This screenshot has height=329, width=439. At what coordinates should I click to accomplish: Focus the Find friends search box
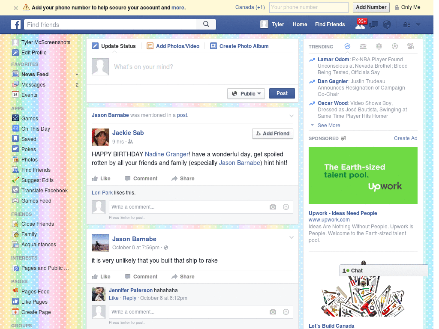(110, 24)
